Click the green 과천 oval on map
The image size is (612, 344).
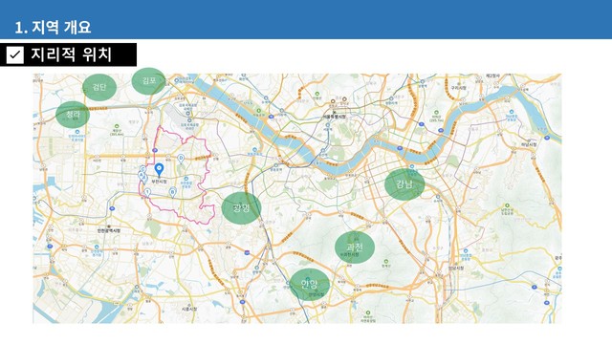pos(355,247)
